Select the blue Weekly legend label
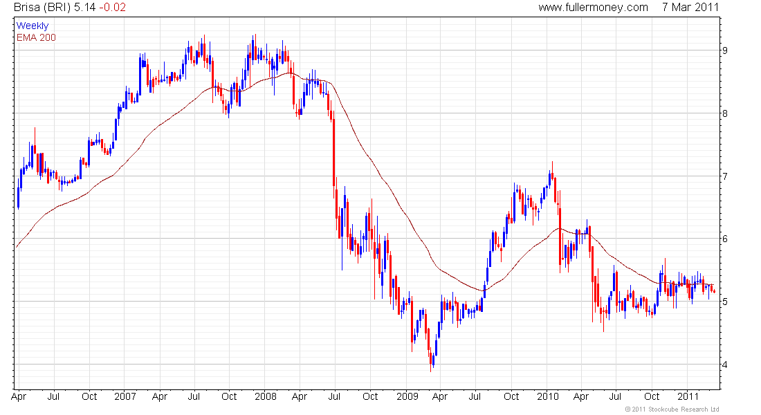Viewport: 761px width, 415px height. tap(33, 26)
